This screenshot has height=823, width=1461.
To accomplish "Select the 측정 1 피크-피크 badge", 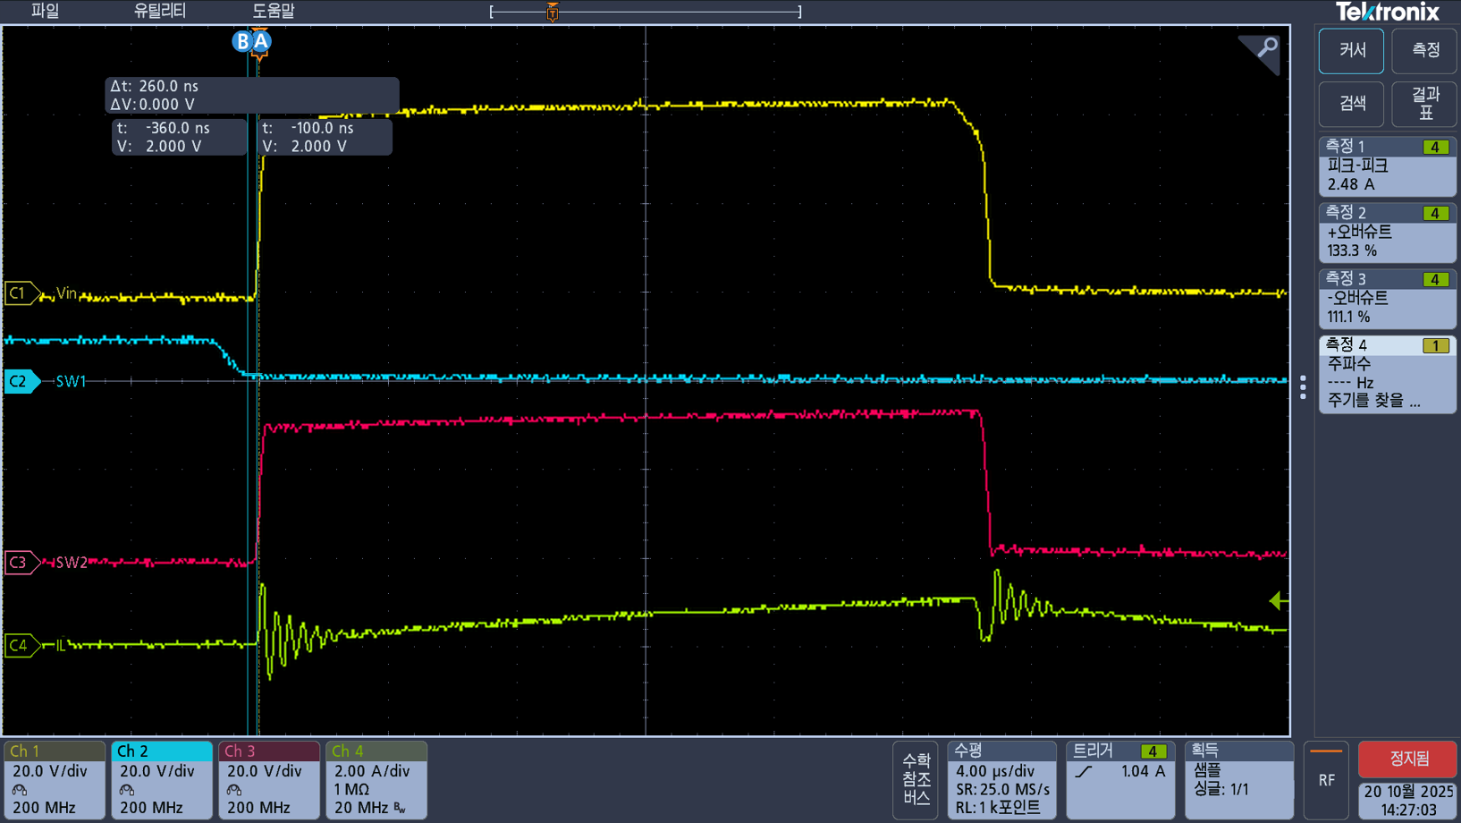I will coord(1387,165).
